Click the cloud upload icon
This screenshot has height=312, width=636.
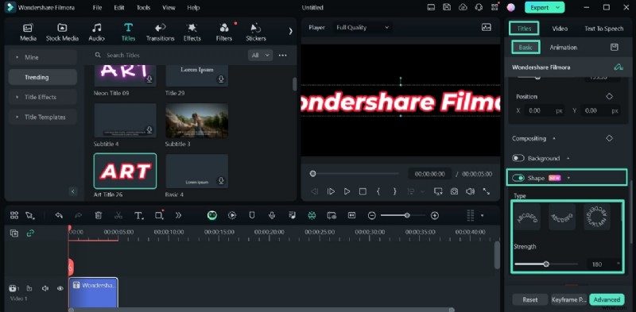point(463,7)
